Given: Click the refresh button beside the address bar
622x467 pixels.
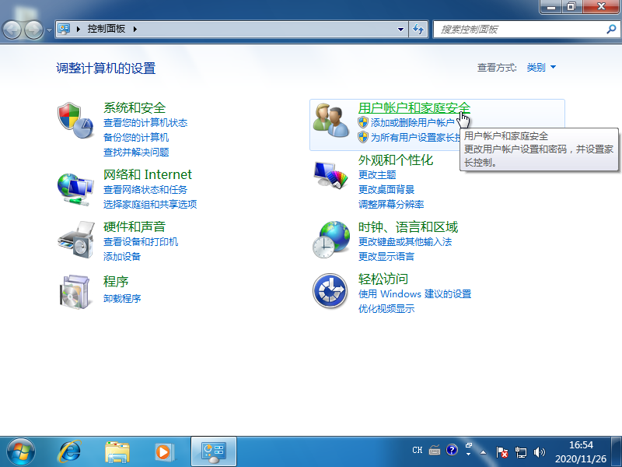Looking at the screenshot, I should (419, 30).
